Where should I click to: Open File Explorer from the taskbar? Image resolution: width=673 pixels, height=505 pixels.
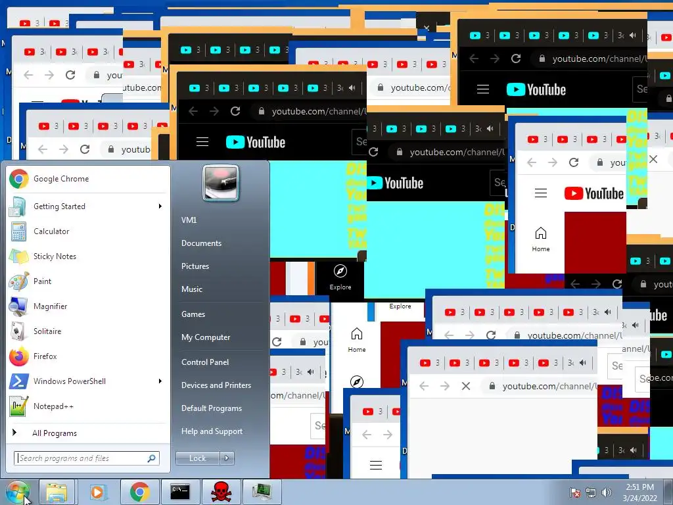(57, 492)
